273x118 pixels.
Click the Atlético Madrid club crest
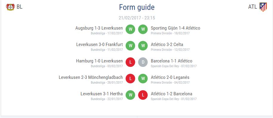click(x=263, y=7)
